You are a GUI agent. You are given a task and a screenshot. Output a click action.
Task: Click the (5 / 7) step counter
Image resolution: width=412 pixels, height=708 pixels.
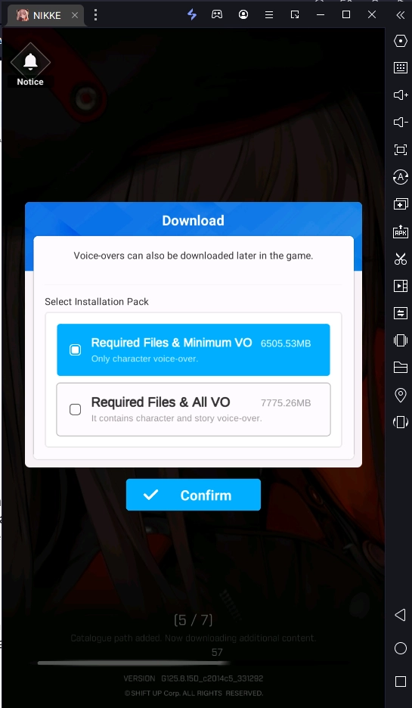point(193,620)
